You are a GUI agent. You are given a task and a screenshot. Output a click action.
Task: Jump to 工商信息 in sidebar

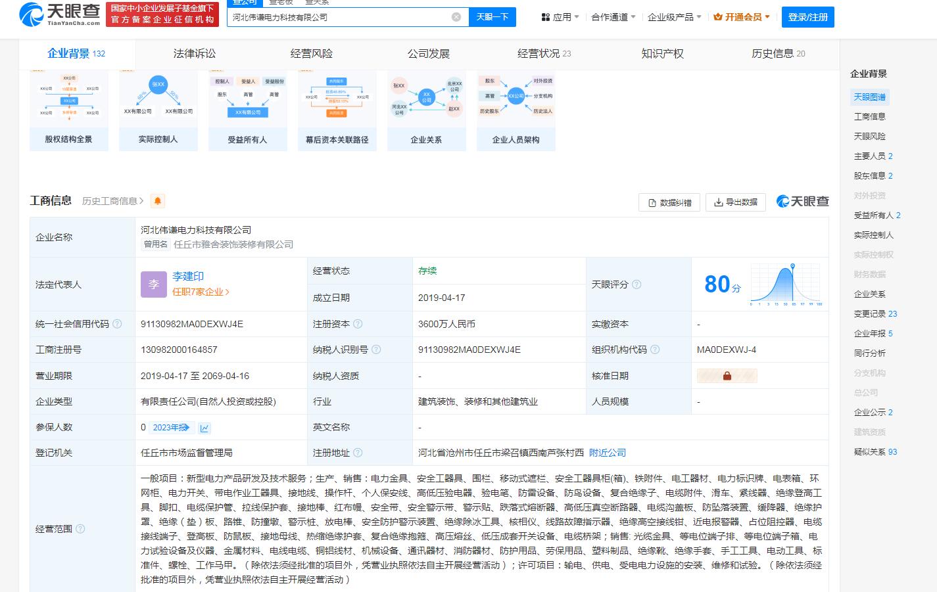pyautogui.click(x=869, y=117)
